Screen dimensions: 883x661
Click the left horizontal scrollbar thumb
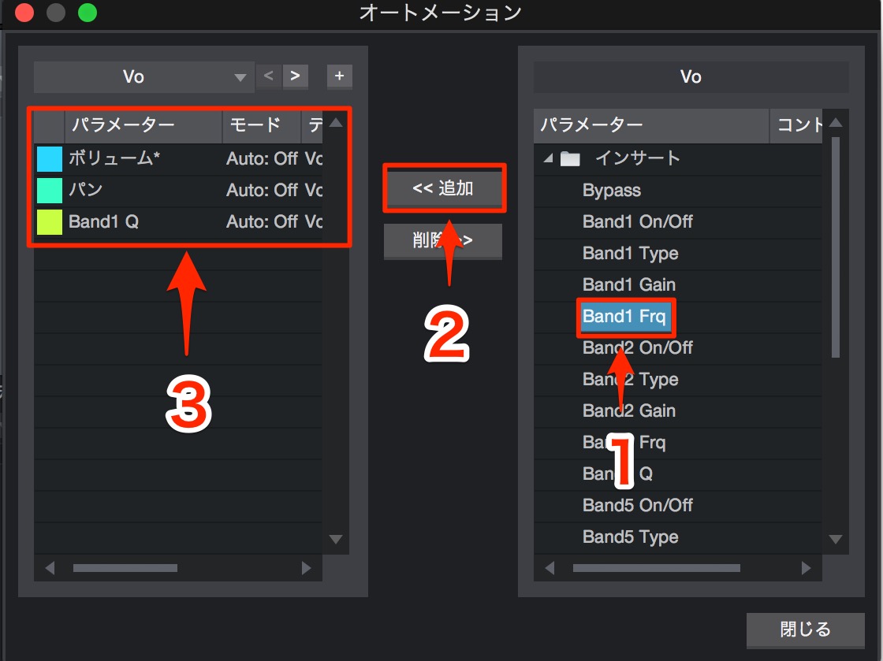[125, 568]
